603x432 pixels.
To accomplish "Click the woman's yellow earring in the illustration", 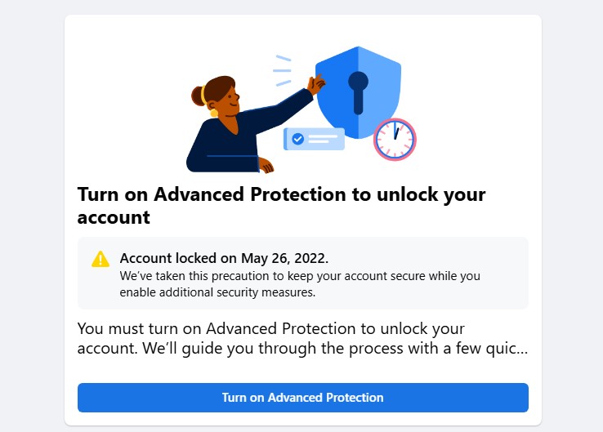I will [214, 113].
